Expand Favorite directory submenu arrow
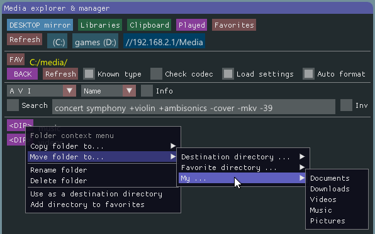This screenshot has height=234, width=375. tap(302, 168)
